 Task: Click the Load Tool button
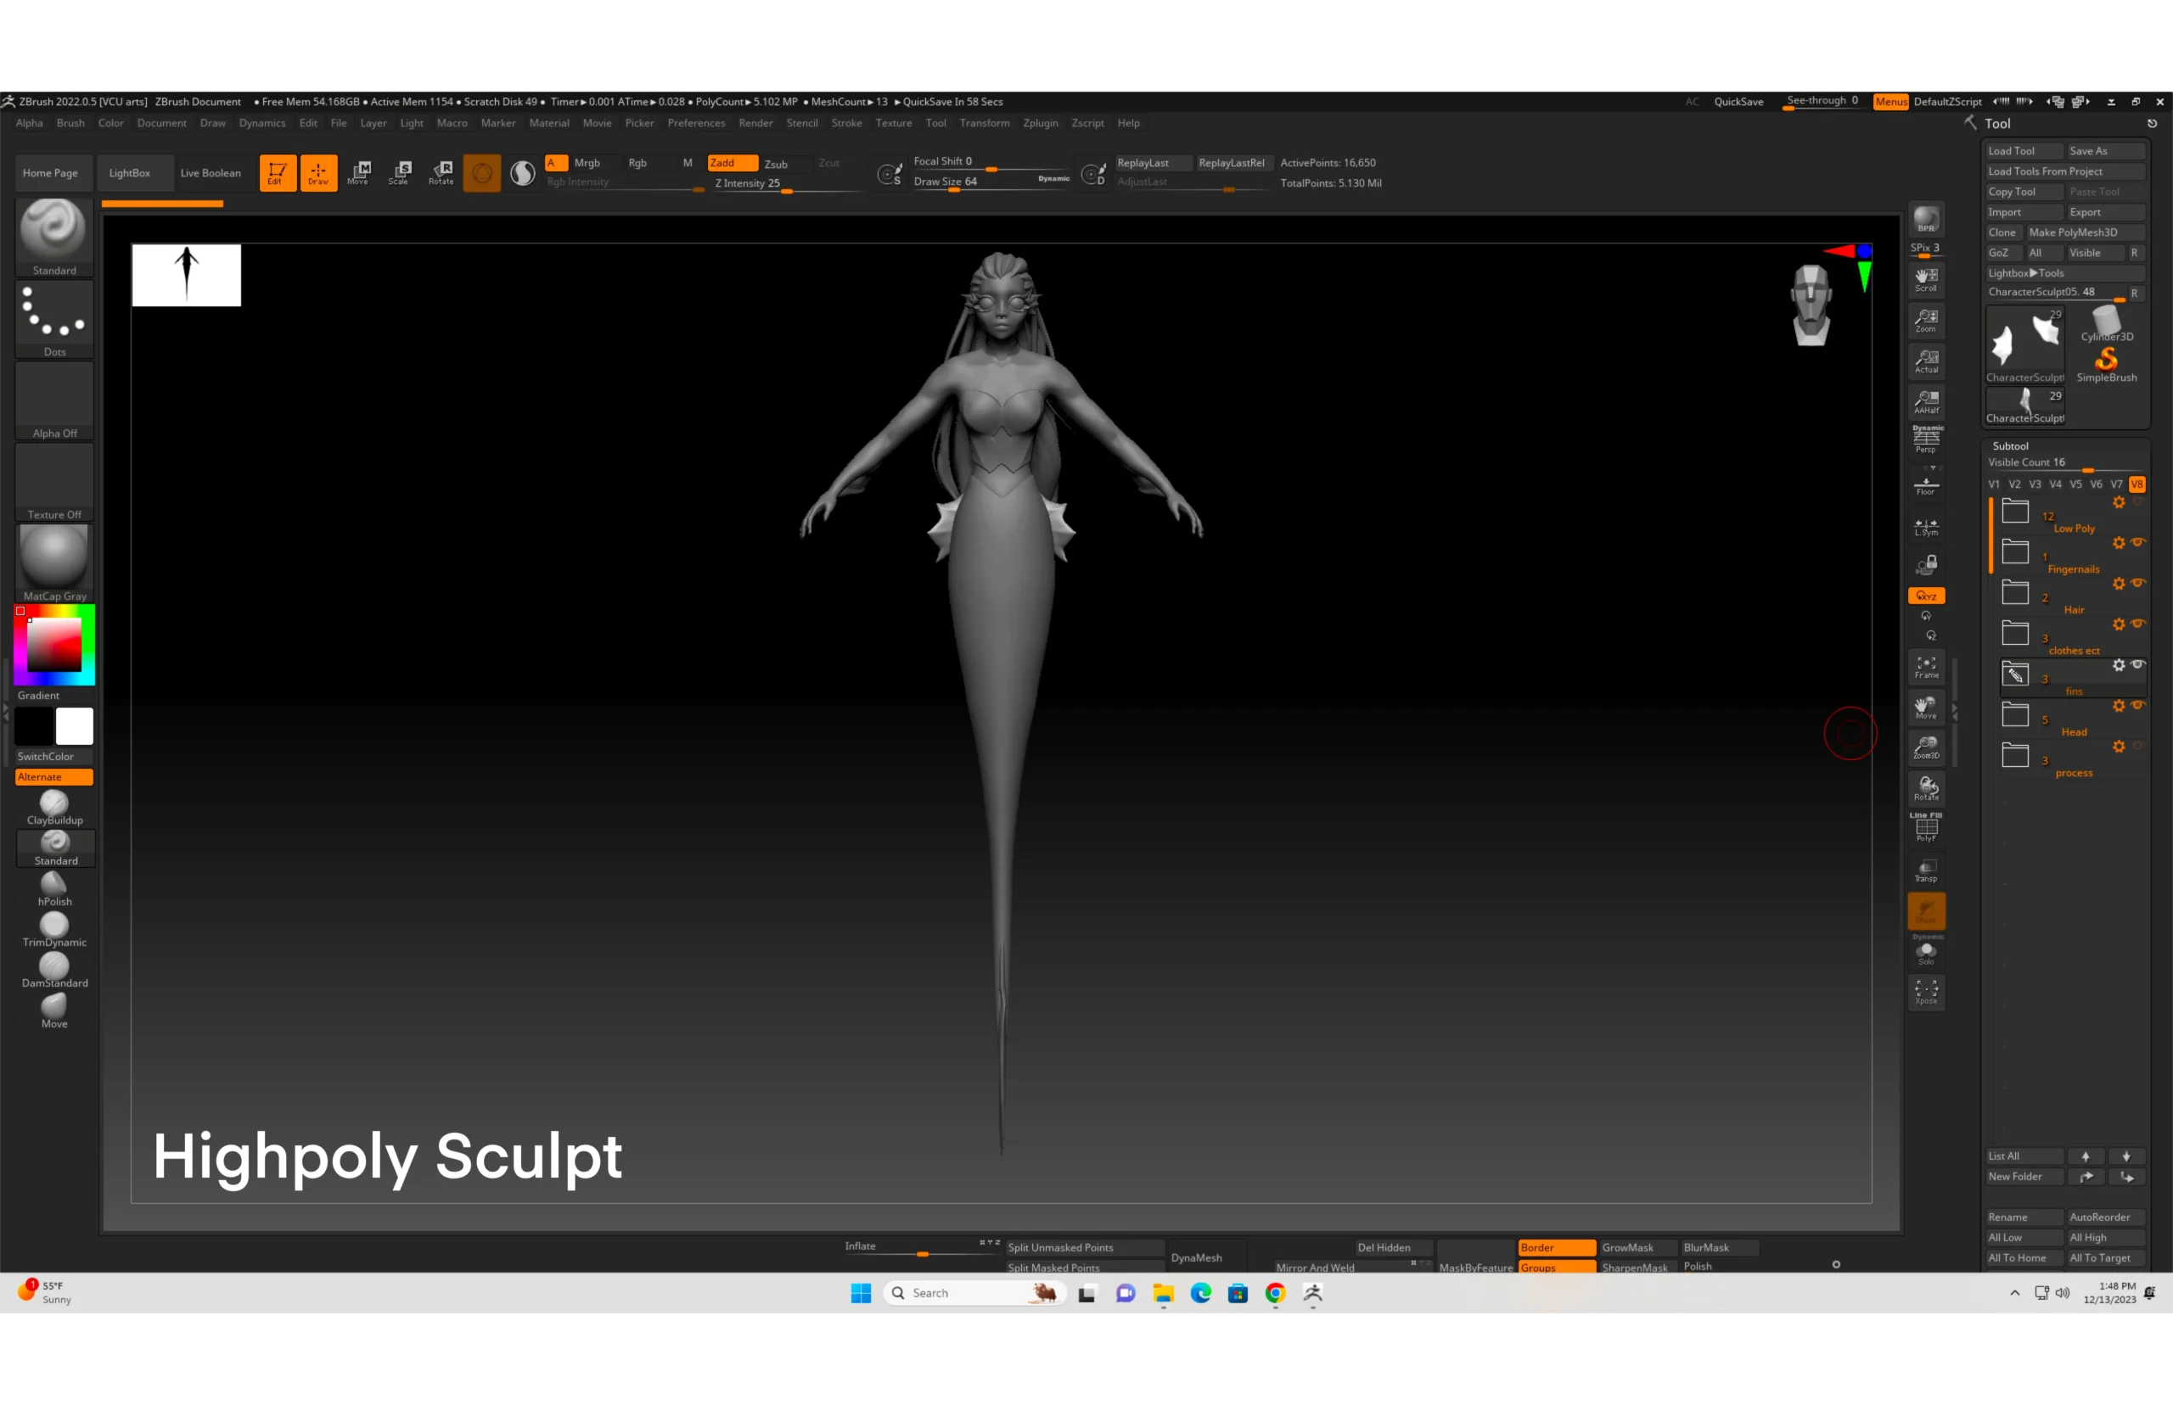tap(2024, 150)
